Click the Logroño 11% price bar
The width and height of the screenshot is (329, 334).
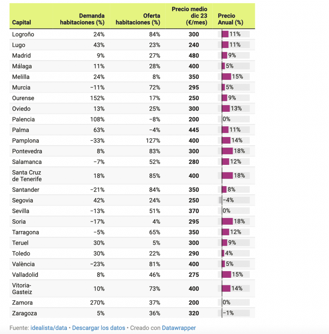pyautogui.click(x=225, y=34)
